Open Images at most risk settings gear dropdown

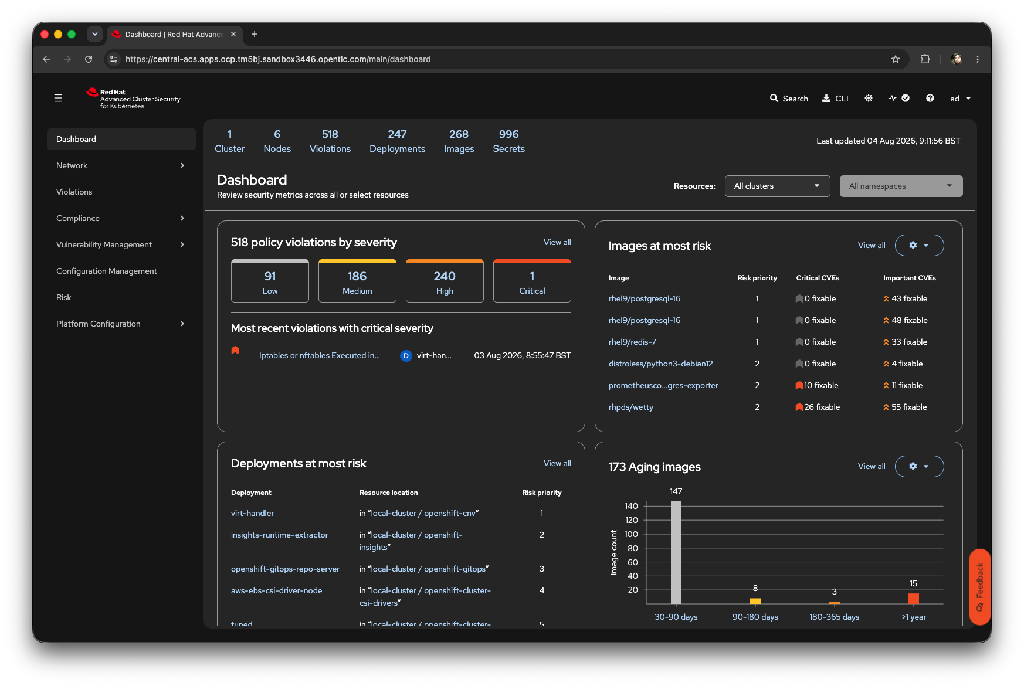[920, 245]
